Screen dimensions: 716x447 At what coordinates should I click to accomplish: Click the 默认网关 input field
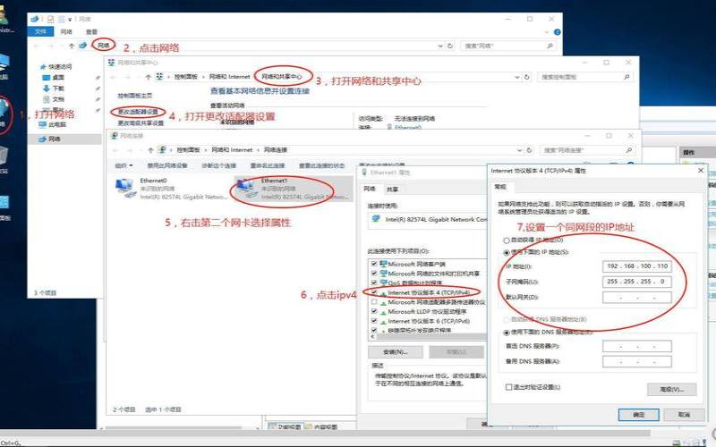[x=637, y=298]
